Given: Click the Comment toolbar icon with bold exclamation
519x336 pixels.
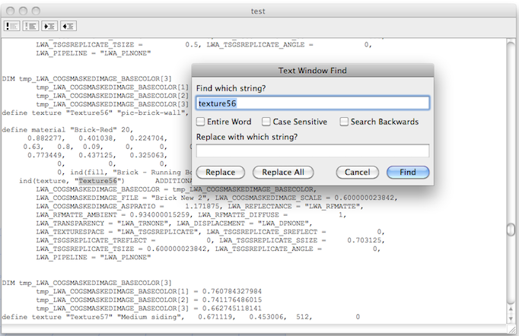Looking at the screenshot, I should (12, 26).
